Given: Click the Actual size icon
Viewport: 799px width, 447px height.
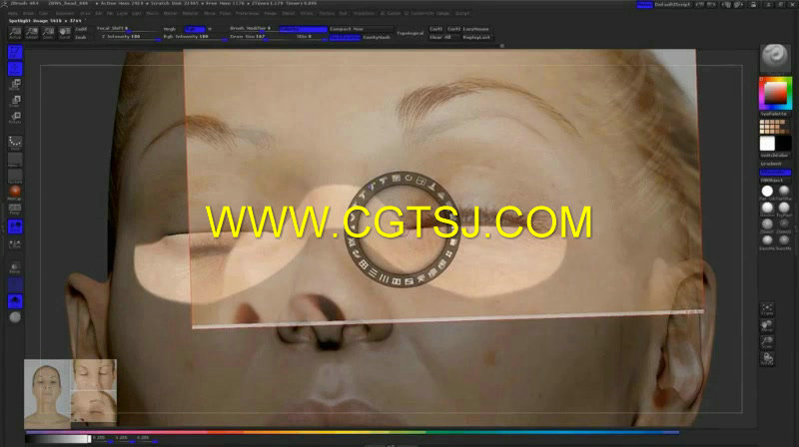Looking at the screenshot, I should pyautogui.click(x=15, y=34).
